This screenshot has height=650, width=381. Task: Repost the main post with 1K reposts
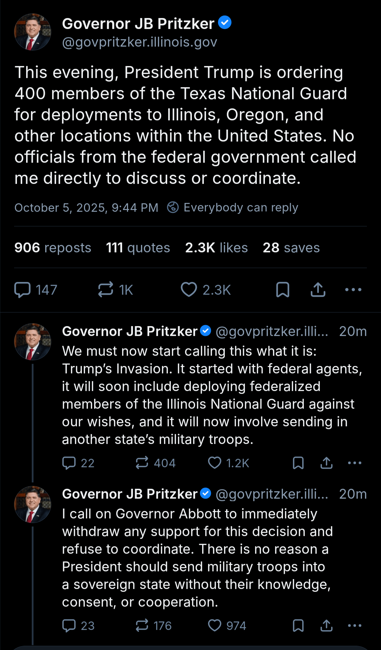coord(106,290)
